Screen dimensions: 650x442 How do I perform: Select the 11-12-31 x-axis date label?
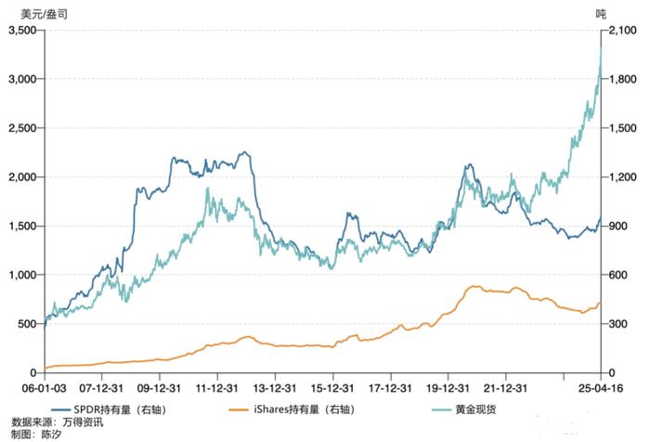click(x=216, y=388)
